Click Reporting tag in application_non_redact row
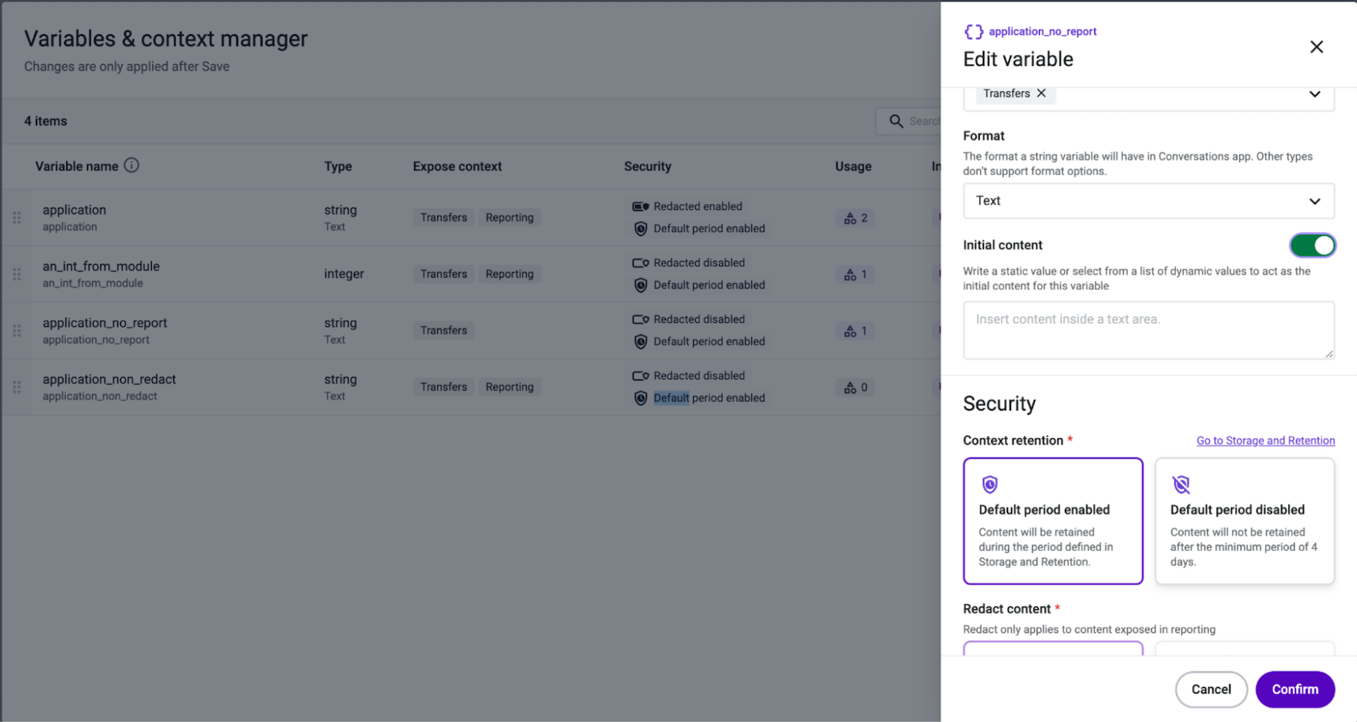Image resolution: width=1357 pixels, height=722 pixels. coord(509,387)
